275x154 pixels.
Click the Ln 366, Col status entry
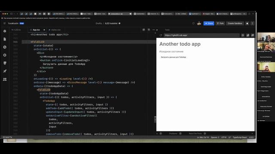203,137
